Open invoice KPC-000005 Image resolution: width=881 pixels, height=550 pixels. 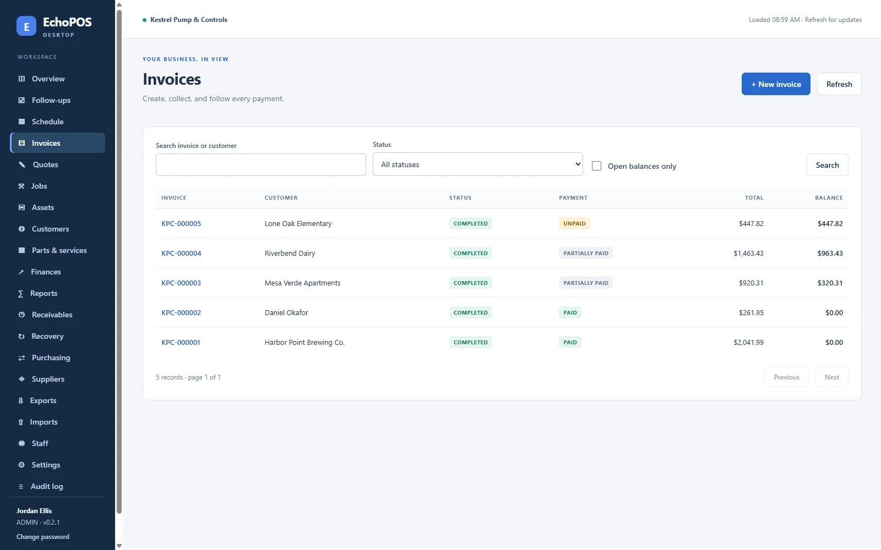tap(181, 223)
